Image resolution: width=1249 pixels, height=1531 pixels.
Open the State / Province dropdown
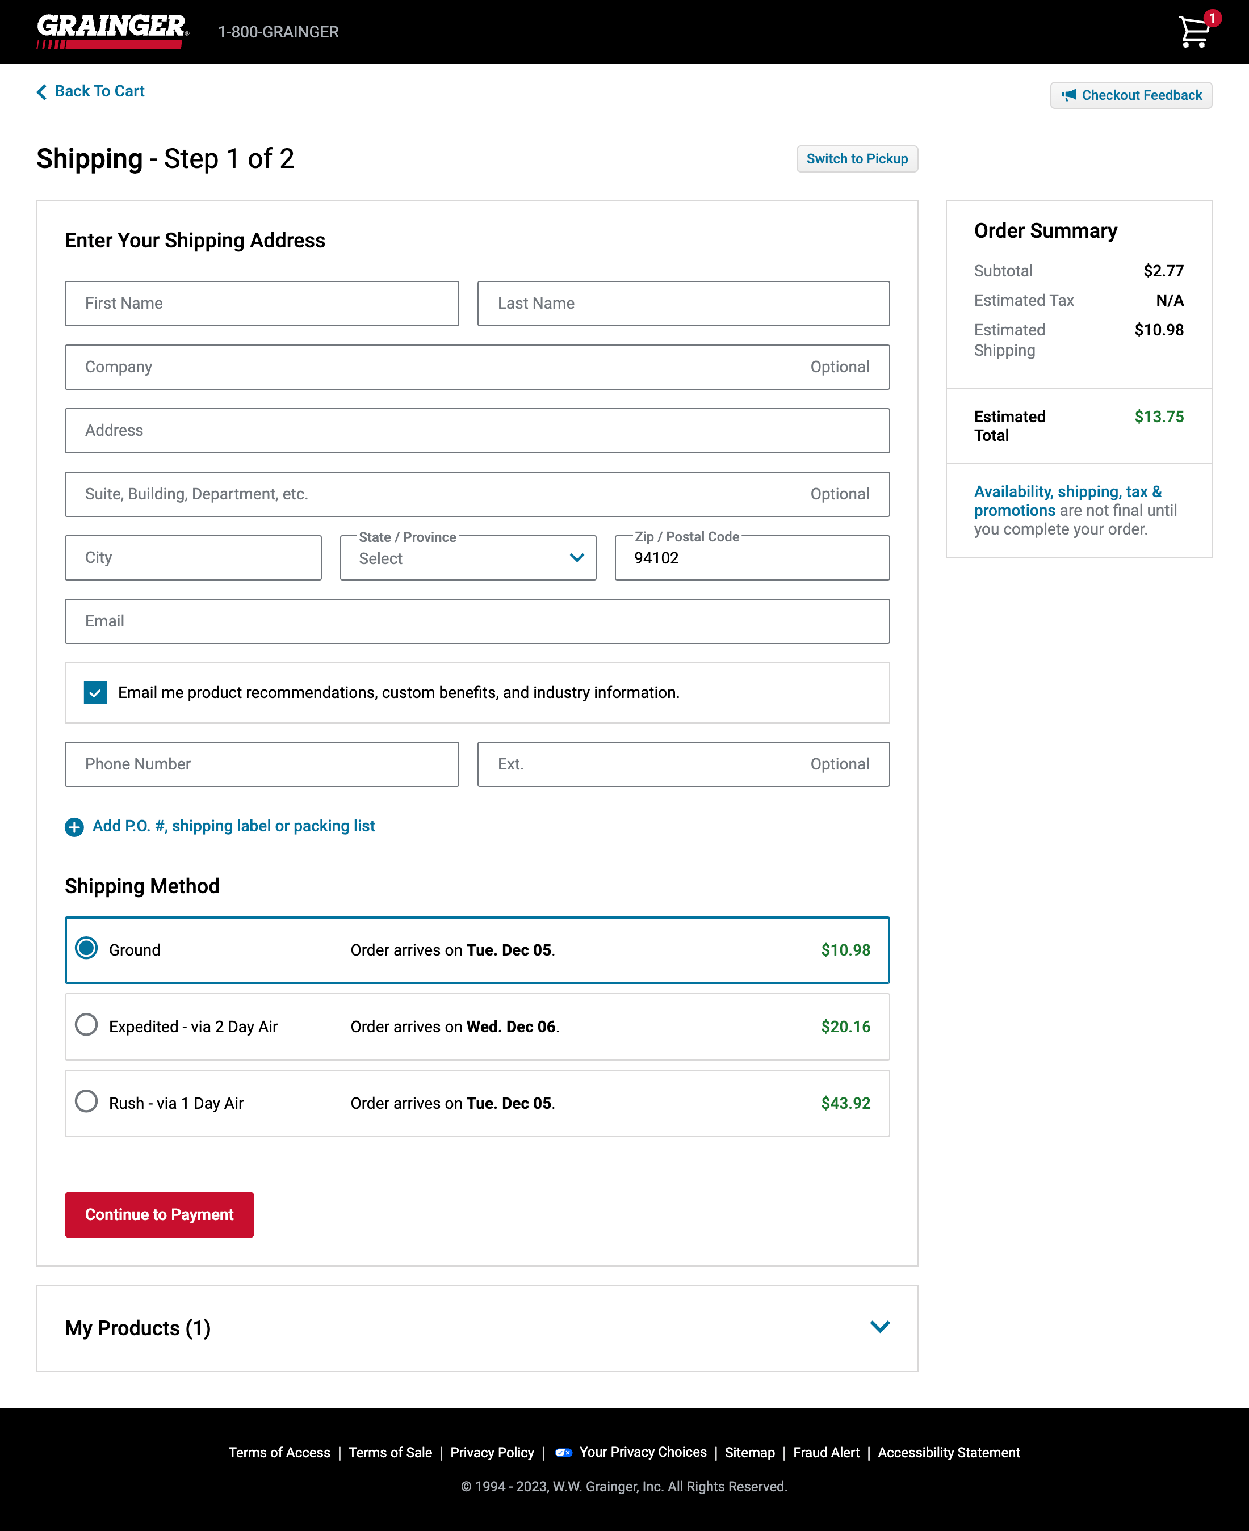[468, 558]
